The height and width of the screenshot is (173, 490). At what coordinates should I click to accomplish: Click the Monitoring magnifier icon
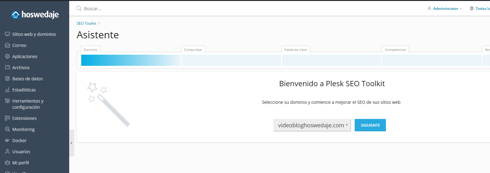(x=7, y=129)
